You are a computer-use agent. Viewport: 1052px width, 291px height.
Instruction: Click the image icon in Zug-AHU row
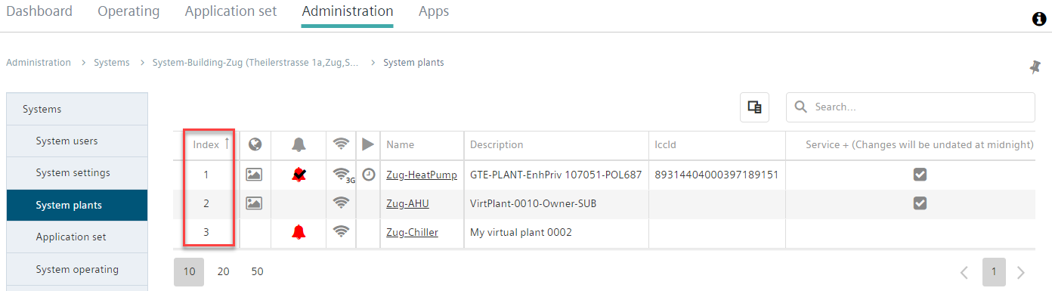click(254, 203)
